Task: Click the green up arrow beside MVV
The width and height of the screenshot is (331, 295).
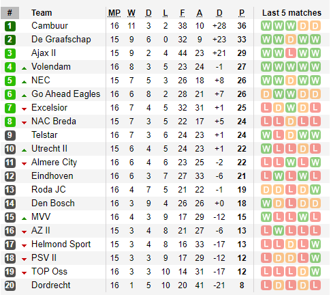Action: pyautogui.click(x=25, y=219)
